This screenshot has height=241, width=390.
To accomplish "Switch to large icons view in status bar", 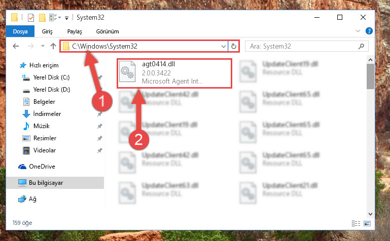I will click(367, 223).
